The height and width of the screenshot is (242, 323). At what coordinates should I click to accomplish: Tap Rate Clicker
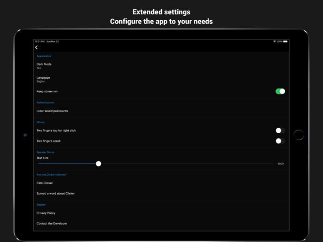click(45, 183)
